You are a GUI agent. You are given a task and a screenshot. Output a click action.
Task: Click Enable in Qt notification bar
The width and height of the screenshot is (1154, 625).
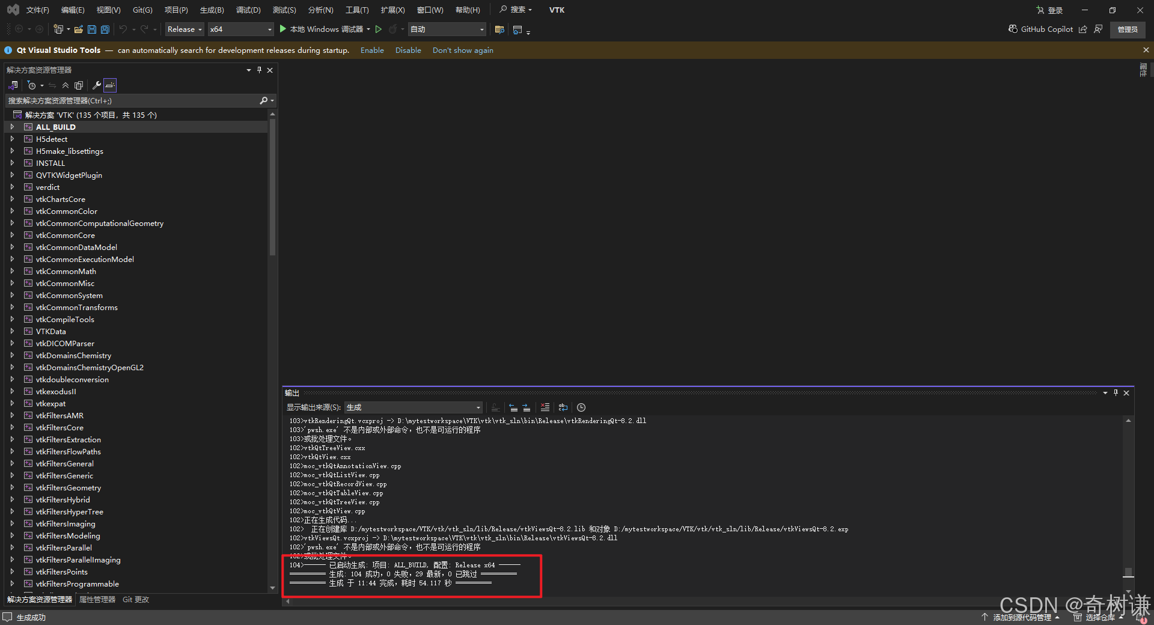click(x=372, y=50)
